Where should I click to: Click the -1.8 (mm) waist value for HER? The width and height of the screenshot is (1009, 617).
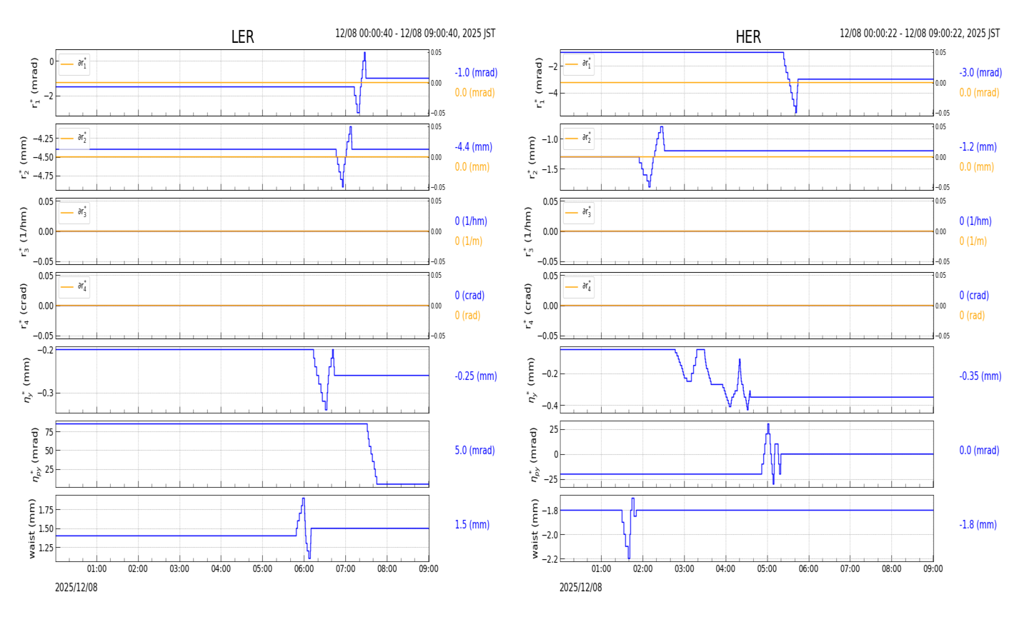978,525
